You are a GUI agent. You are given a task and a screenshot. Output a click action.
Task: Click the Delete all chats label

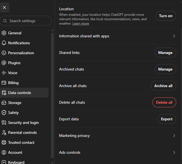coord(72,102)
